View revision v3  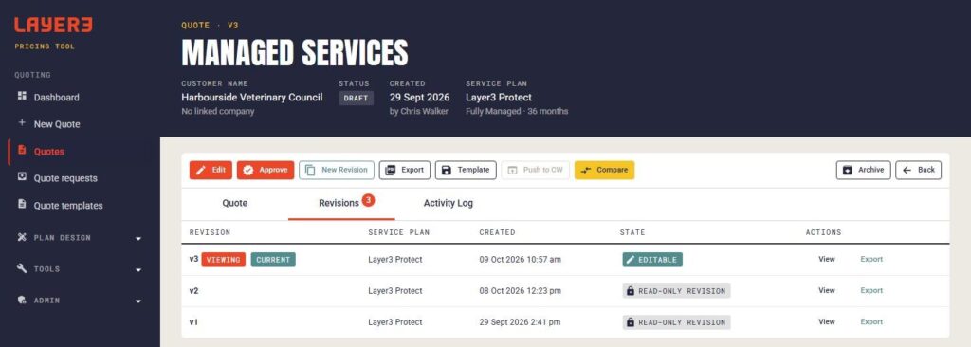point(827,259)
